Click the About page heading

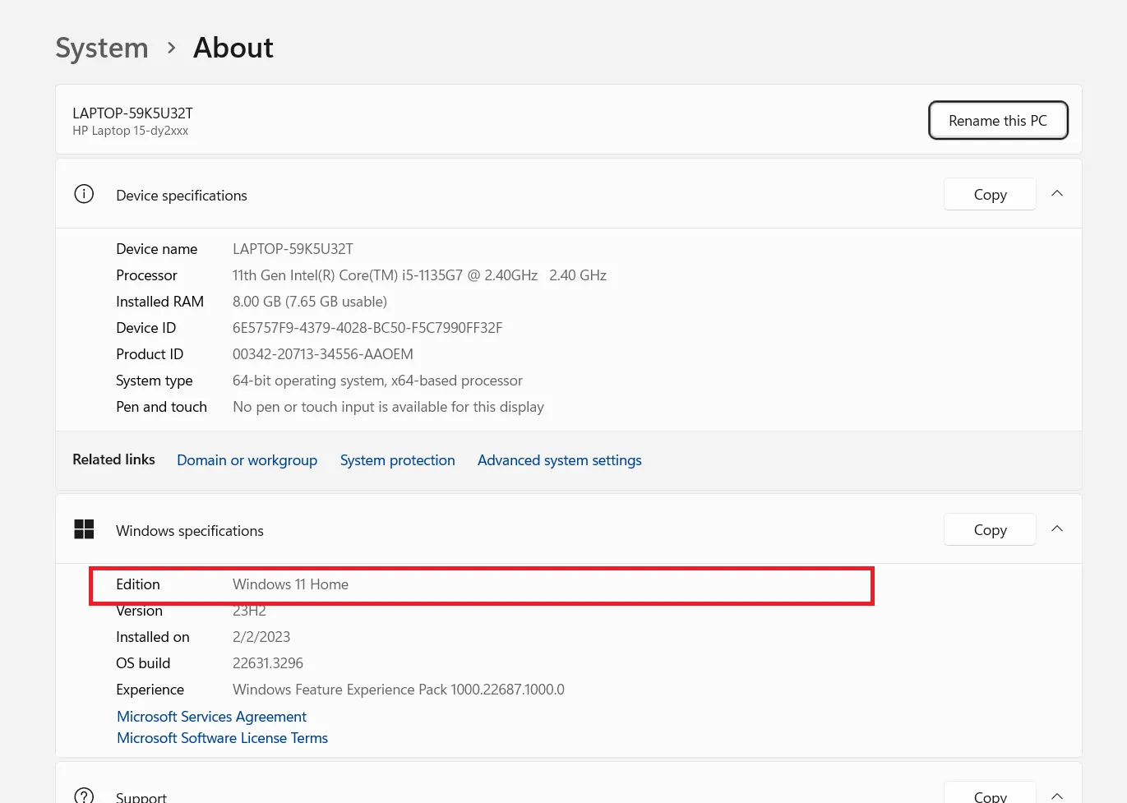point(233,48)
